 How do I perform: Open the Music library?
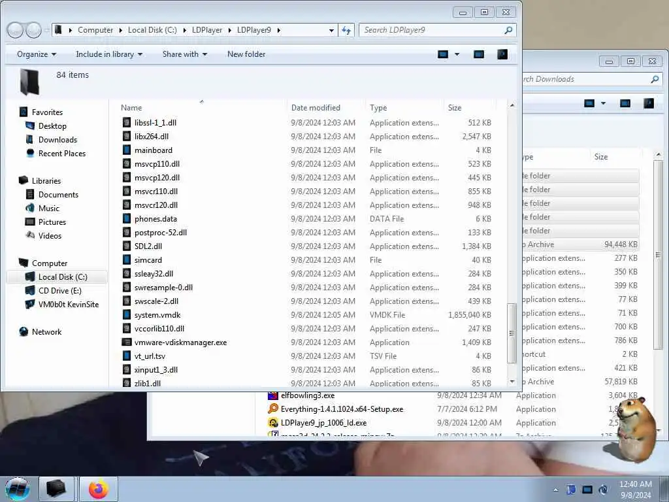(x=48, y=209)
